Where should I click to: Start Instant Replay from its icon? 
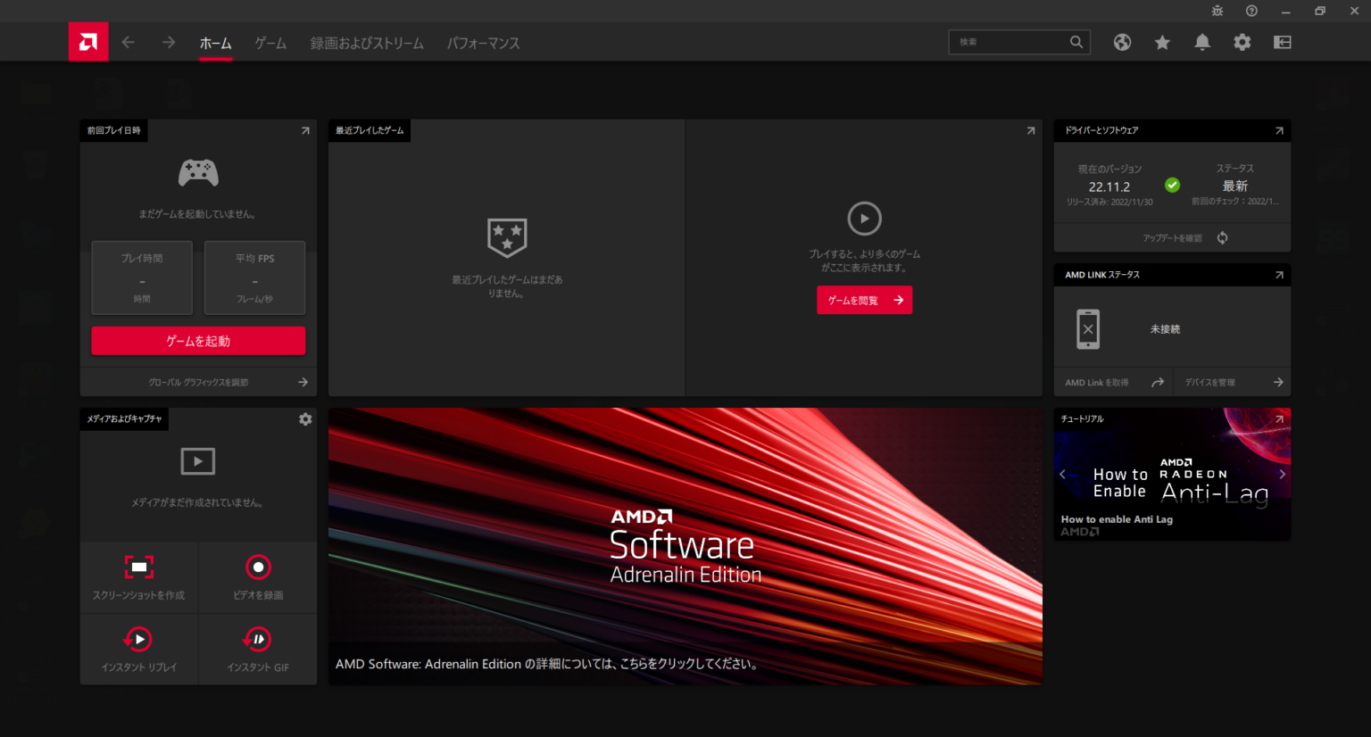[138, 639]
